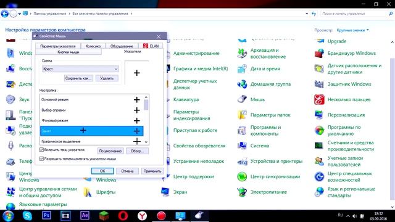Select Графическое выделение pointer row
This screenshot has height=222, width=395.
click(x=92, y=141)
